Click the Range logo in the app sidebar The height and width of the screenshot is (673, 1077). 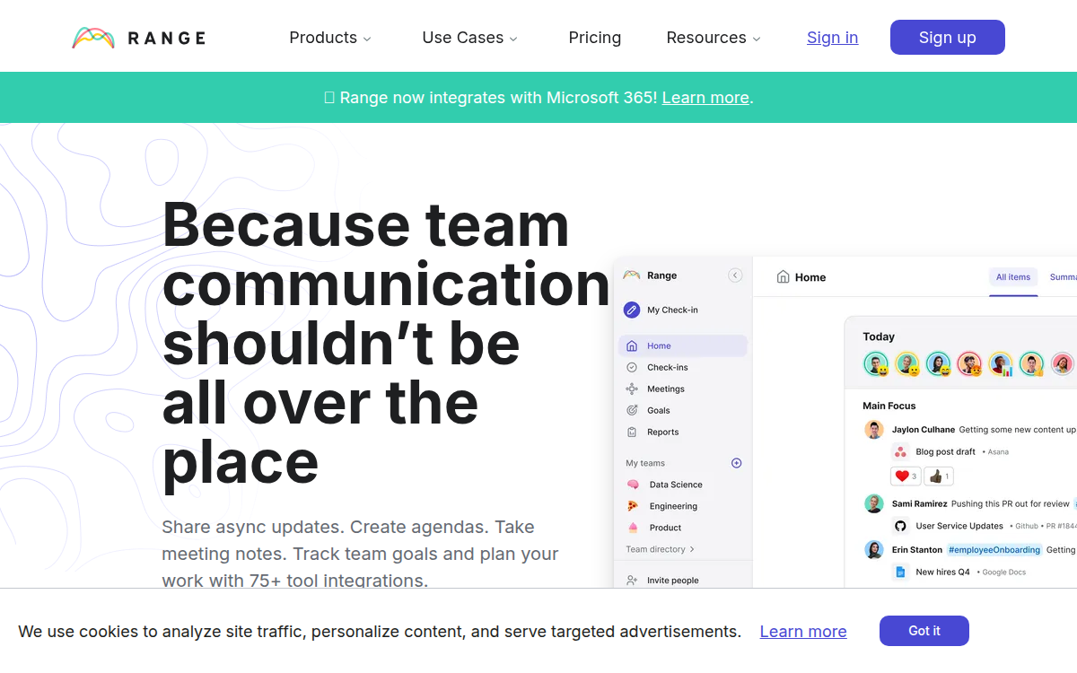point(632,275)
